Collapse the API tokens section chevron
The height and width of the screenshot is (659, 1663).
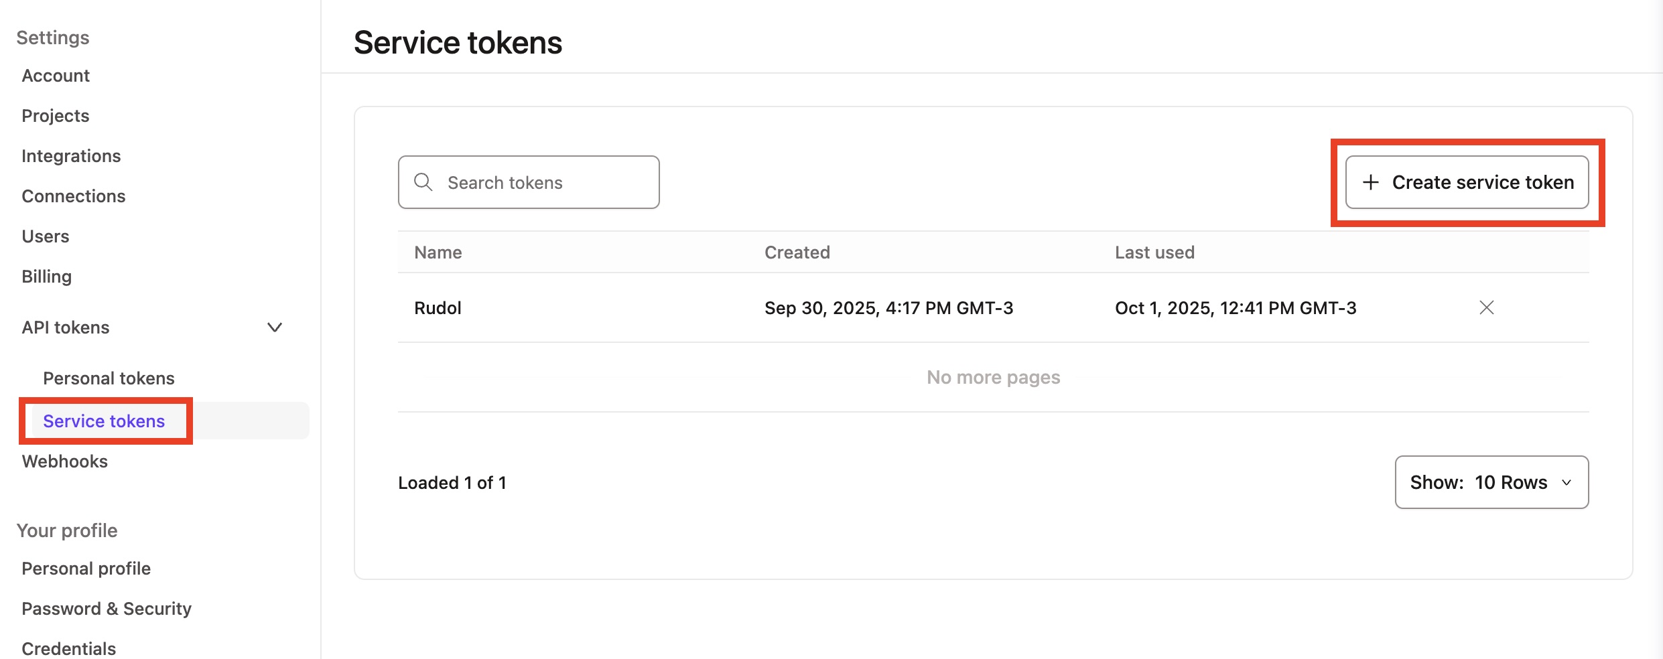point(275,327)
